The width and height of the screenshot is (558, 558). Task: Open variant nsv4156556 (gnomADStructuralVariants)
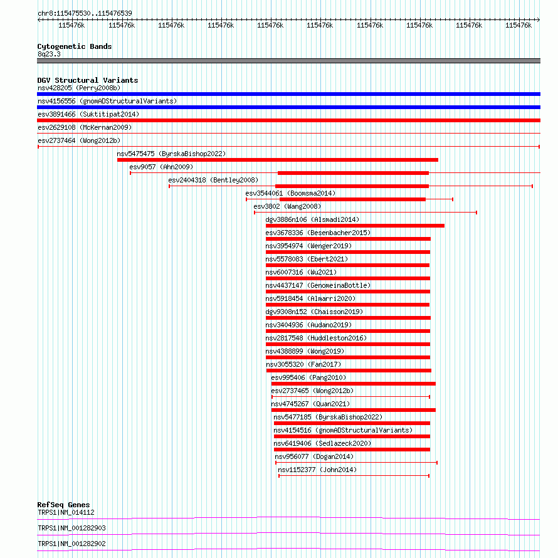pos(107,101)
